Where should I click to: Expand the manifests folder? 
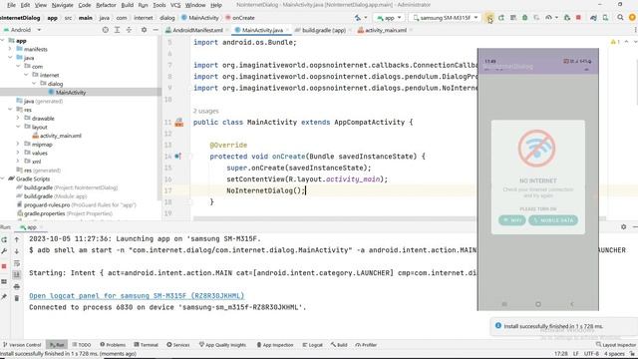tap(10, 49)
